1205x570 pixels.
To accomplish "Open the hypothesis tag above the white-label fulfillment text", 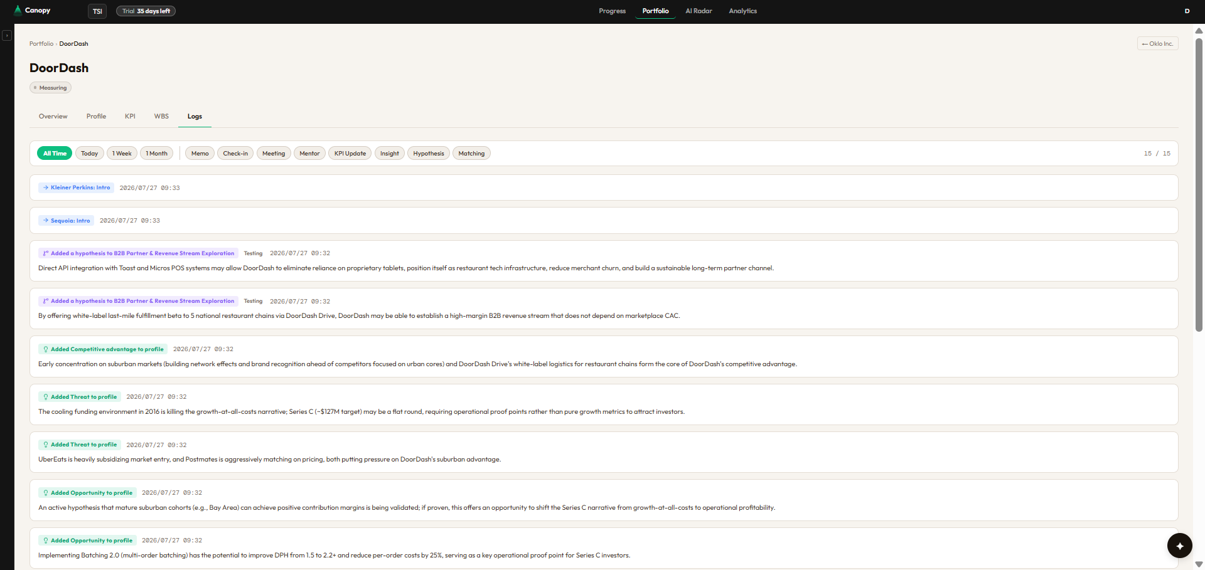I will point(138,301).
